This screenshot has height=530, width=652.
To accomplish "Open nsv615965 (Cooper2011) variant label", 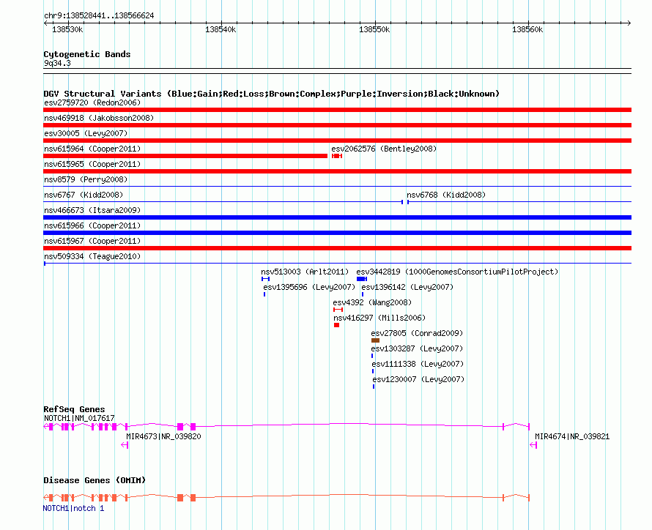I will (92, 164).
